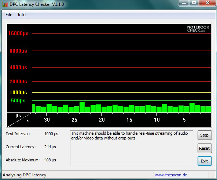Click the status message text box

(x=132, y=148)
